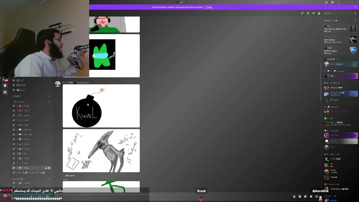Open the Help question mark icon
359x202 pixels.
point(332,2)
